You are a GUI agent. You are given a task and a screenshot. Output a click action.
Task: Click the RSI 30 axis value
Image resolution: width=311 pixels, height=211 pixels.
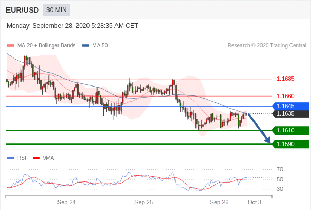point(280,189)
